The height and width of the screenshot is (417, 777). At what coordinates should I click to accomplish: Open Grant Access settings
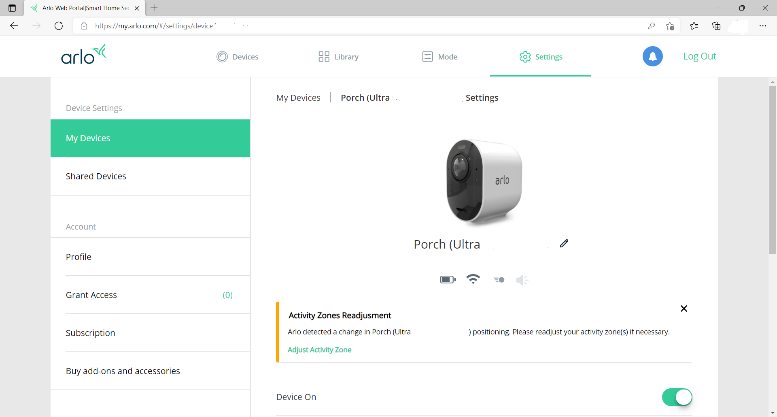click(x=91, y=295)
